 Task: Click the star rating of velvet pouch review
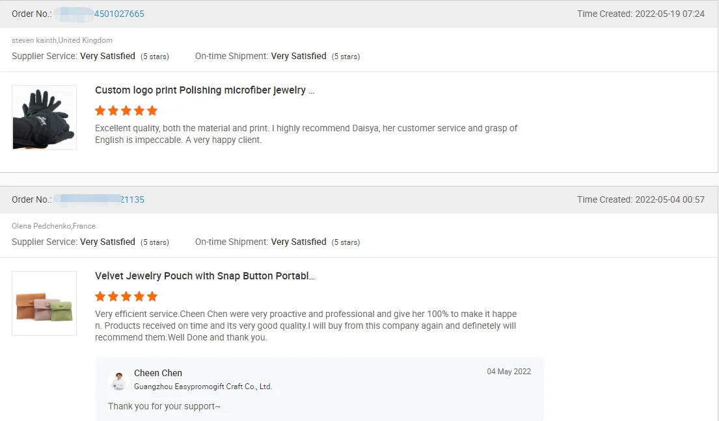pyautogui.click(x=126, y=296)
